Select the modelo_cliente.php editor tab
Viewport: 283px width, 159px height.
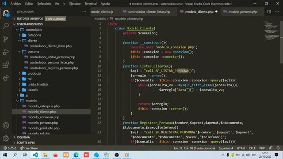pyautogui.click(x=199, y=12)
